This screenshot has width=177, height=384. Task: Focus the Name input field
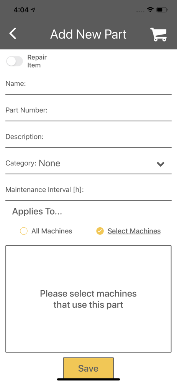pyautogui.click(x=88, y=85)
